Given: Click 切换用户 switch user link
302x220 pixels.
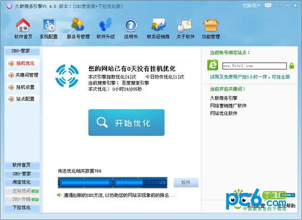Looking at the screenshot, I should point(251,6).
